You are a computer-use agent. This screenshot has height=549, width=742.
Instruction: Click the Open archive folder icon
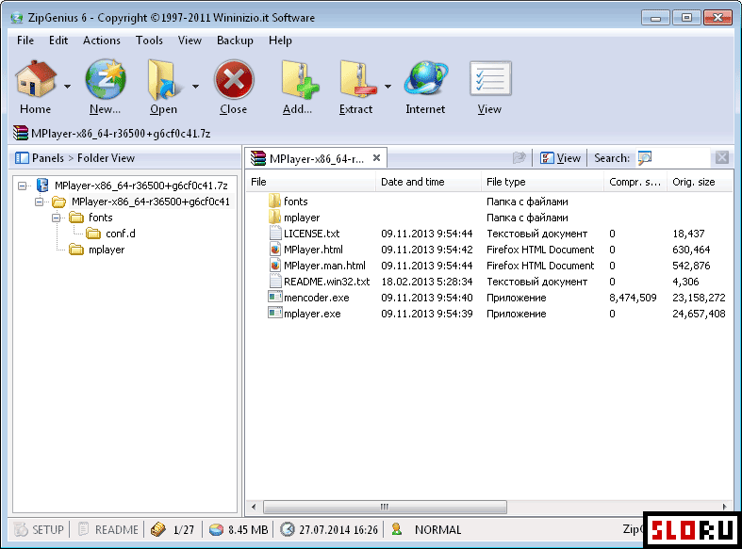tap(163, 79)
